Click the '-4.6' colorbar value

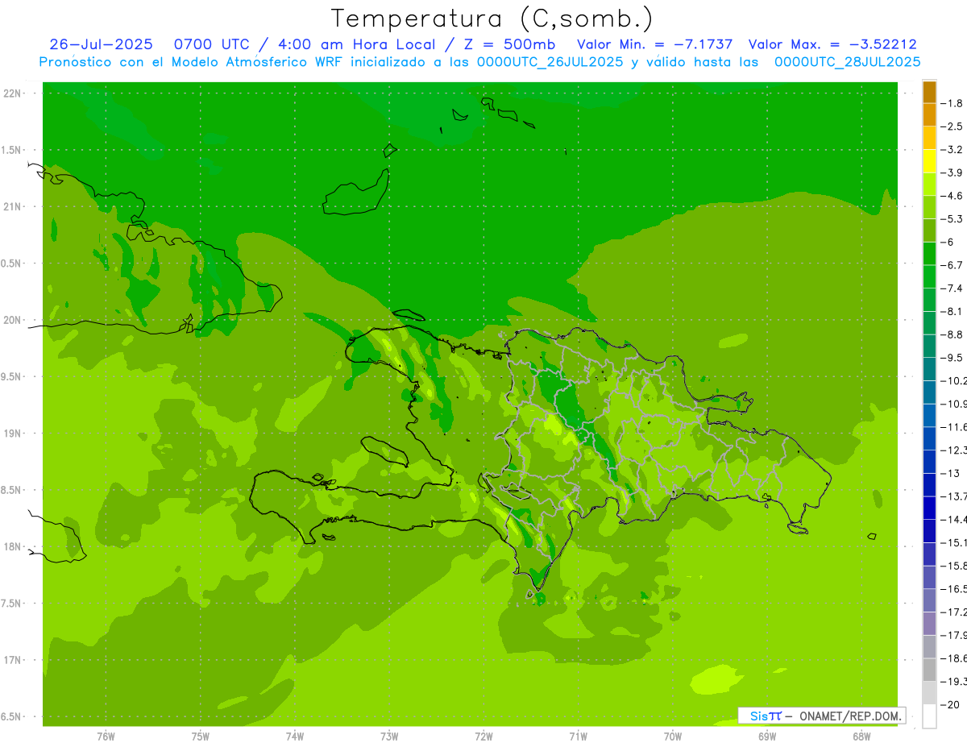coord(952,196)
